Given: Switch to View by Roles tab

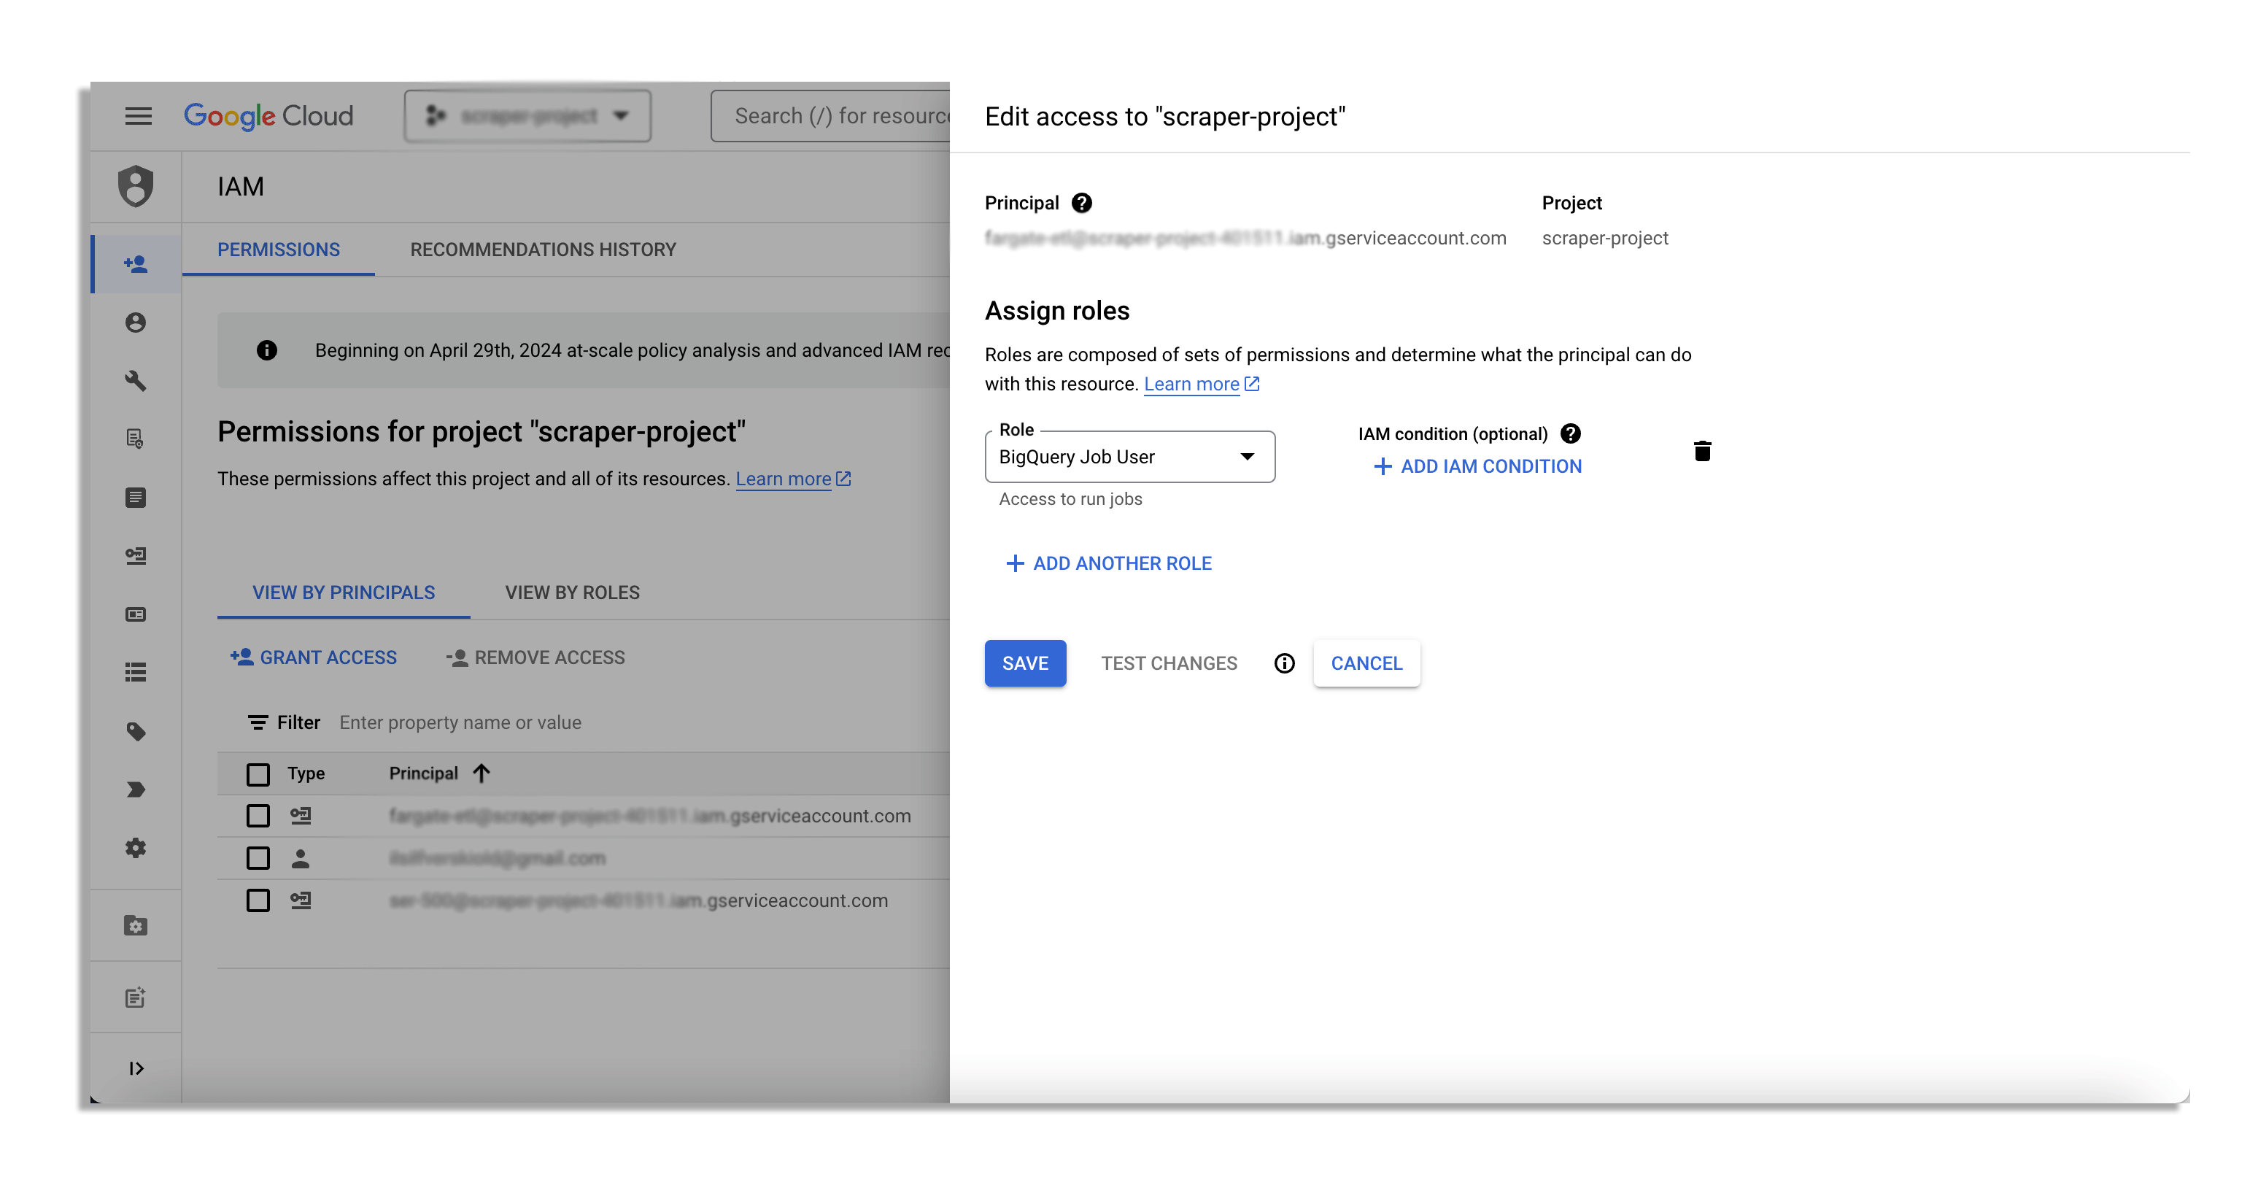Looking at the screenshot, I should click(x=571, y=593).
